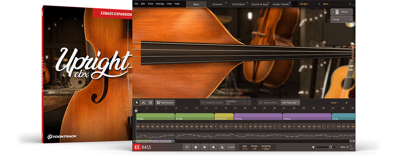
Task: Select the Pre Chorus song block
Action: pyautogui.click(x=224, y=117)
